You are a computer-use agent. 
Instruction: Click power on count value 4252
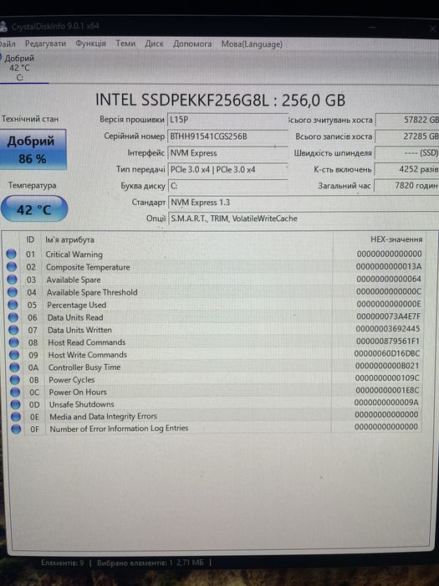pyautogui.click(x=406, y=169)
